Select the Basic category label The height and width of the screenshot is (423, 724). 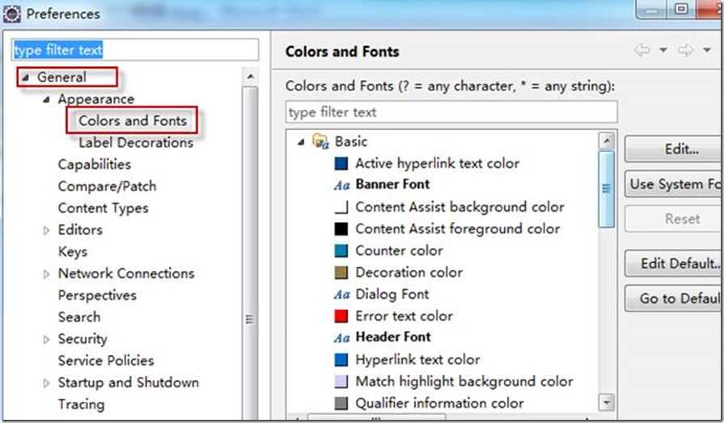[x=351, y=141]
